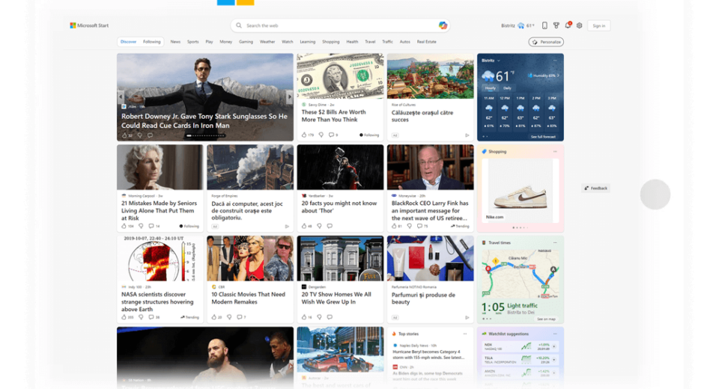Switch weather card to Daily view
Viewport: 719px width, 389px height.
507,88
